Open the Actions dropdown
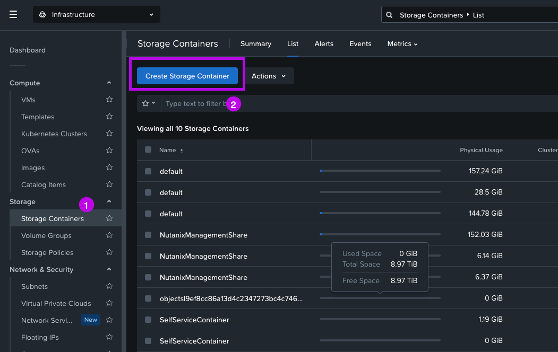Image resolution: width=558 pixels, height=352 pixels. (x=269, y=76)
